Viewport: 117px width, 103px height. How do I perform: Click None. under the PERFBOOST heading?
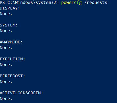(6, 82)
